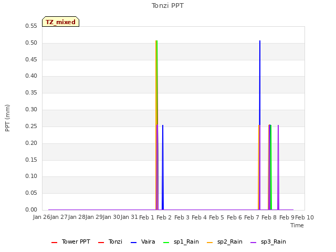
Task: Click the Jan 26 x-axis tick label
Action: 41,217
